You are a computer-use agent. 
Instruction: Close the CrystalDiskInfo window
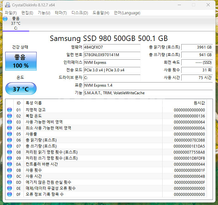point(208,5)
